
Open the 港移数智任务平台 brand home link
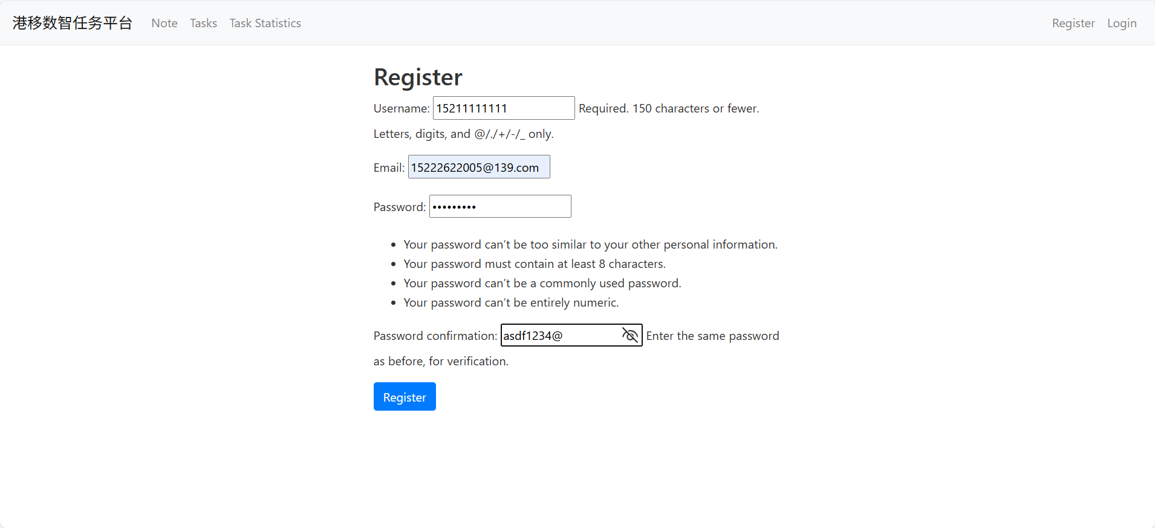[73, 23]
